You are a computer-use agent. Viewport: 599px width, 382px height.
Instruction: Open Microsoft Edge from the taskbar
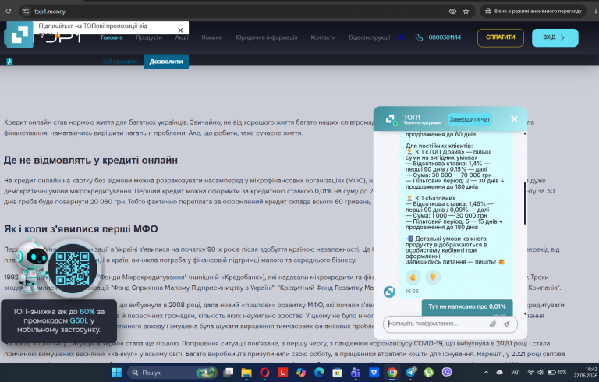point(319,373)
